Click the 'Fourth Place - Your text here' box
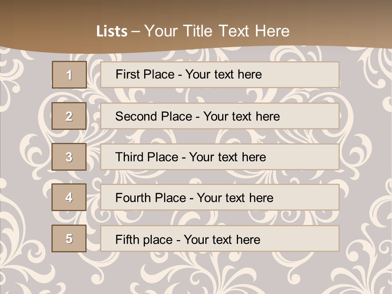Screen dimensions: 392x294 tap(220, 197)
